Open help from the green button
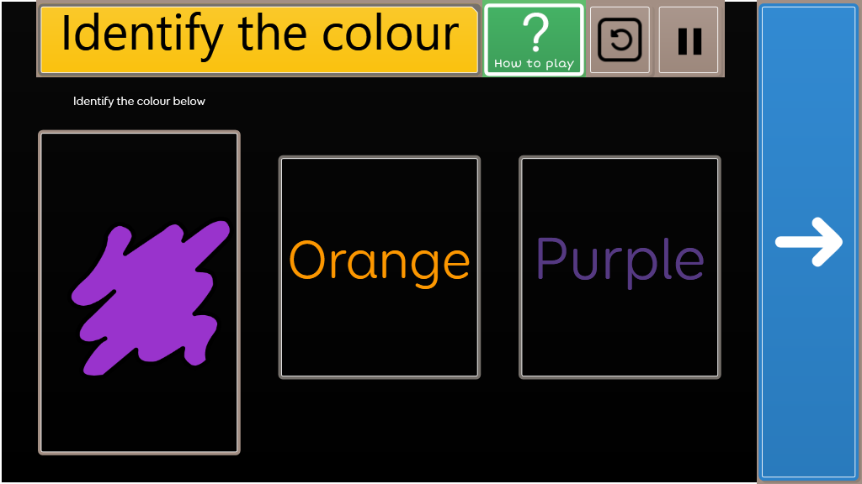The width and height of the screenshot is (862, 484). tap(533, 39)
